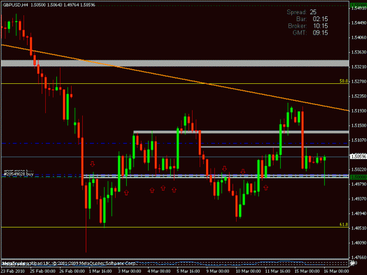The height and width of the screenshot is (275, 367).
Task: Click the 5 Mar 16:00 time label
Action: (x=188, y=271)
